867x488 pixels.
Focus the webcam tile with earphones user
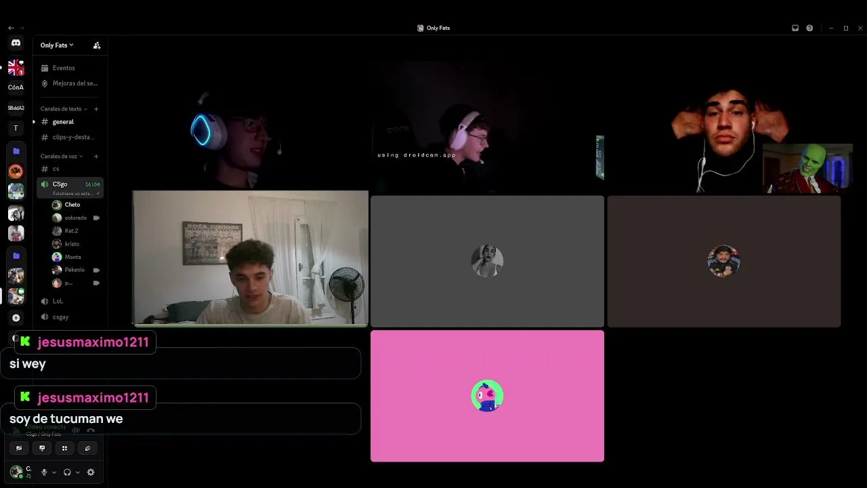click(724, 125)
